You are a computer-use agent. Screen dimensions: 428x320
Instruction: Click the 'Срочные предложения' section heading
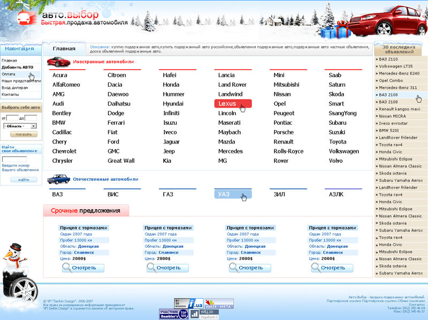tap(86, 210)
